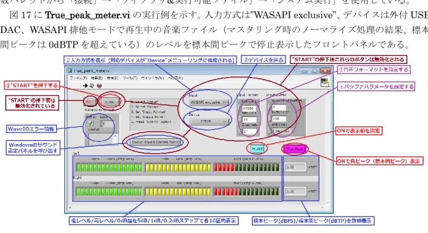428x233 pixels.
Task: Open the Device dropdown showing SPDIF
Action: pyautogui.click(x=209, y=121)
